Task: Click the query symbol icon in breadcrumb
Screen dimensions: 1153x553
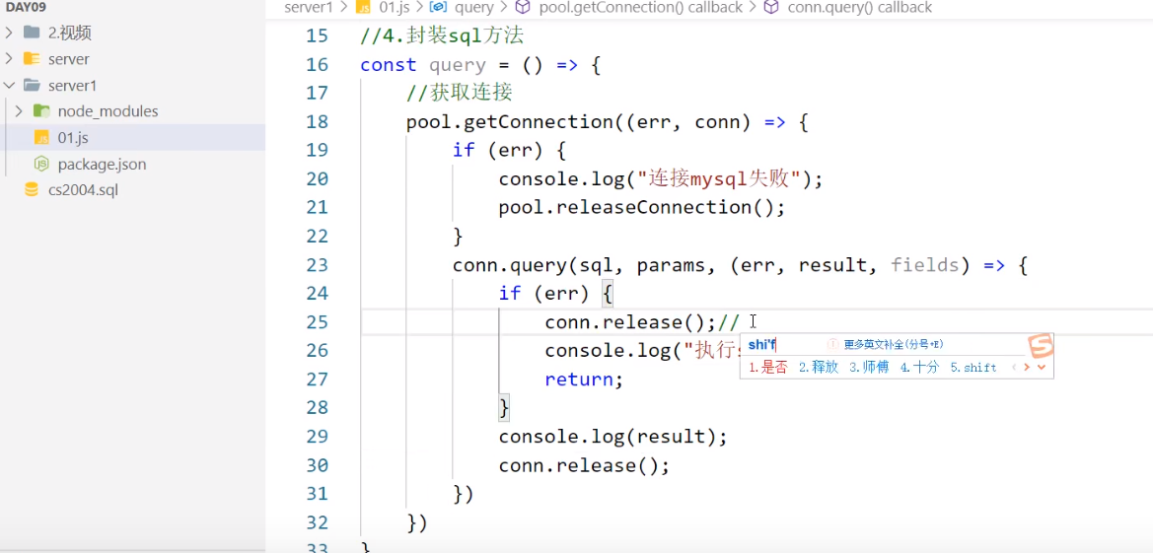Action: click(438, 7)
